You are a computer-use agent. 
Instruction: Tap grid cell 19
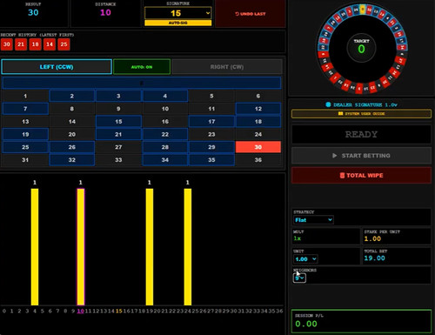25,134
